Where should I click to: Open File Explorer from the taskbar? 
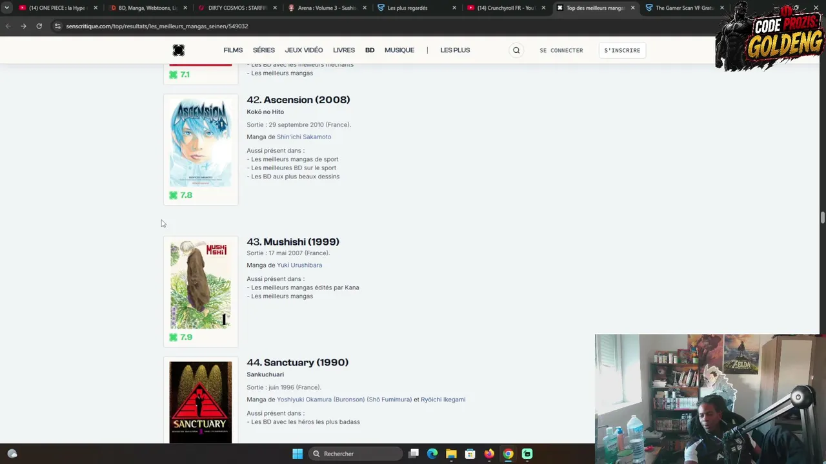tap(451, 454)
